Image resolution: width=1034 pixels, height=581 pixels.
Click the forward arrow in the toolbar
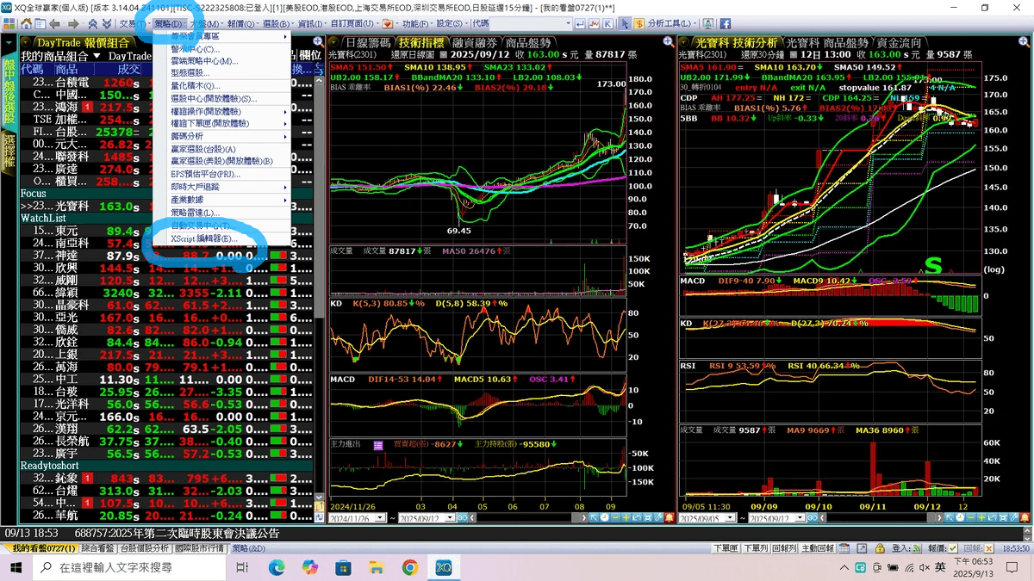tap(73, 23)
